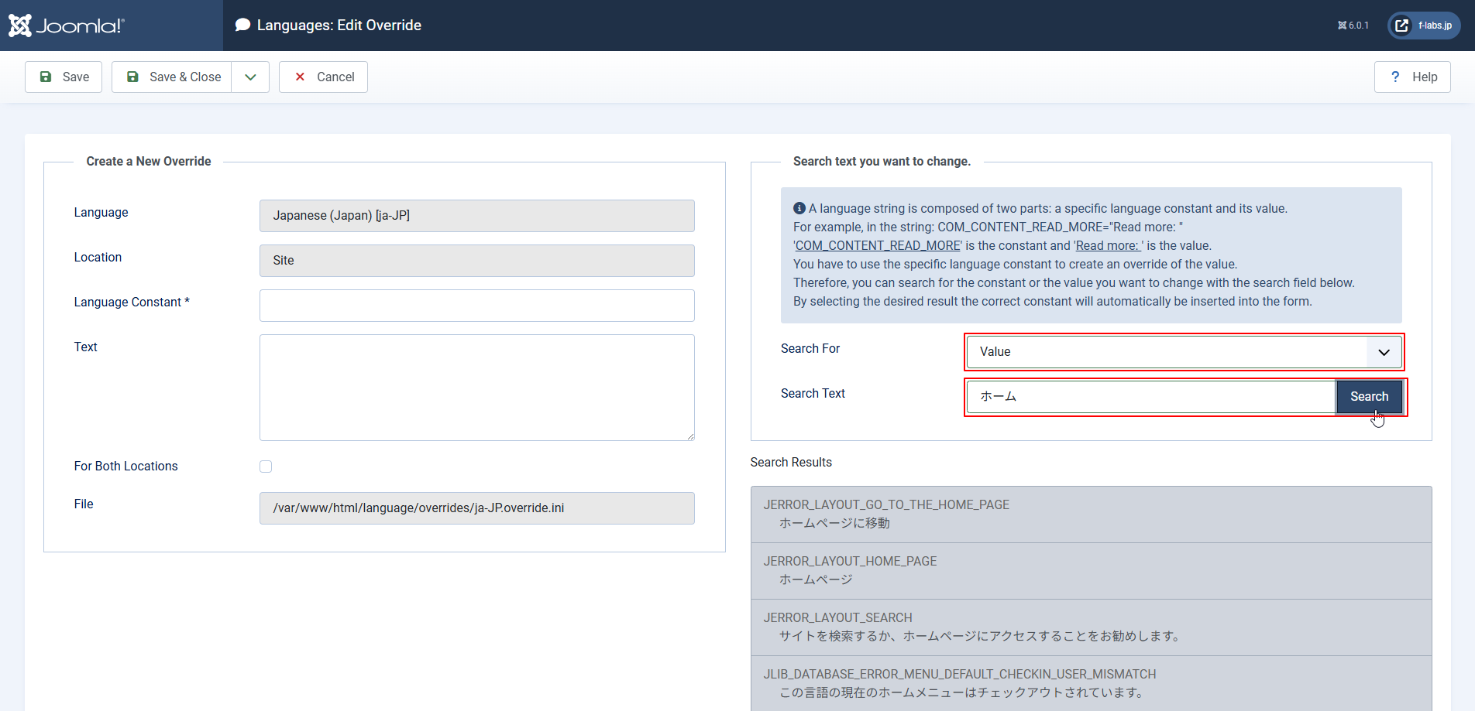Click the speech bubble icon beside page title
Viewport: 1475px width, 711px height.
tap(243, 24)
